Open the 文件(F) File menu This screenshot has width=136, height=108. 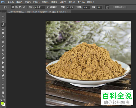[x=11, y=2]
